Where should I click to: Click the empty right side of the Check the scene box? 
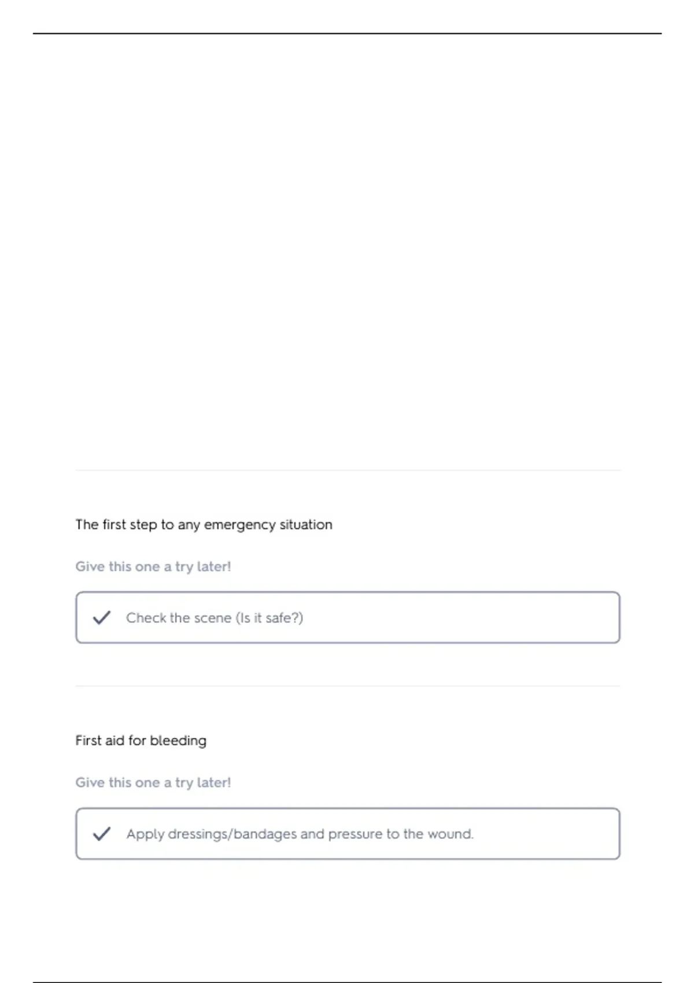click(x=463, y=618)
